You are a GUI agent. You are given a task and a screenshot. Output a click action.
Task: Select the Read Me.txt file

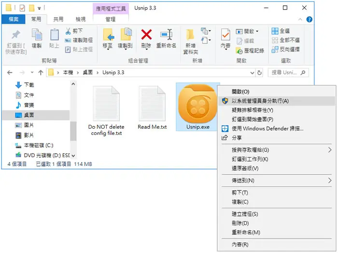tap(152, 107)
